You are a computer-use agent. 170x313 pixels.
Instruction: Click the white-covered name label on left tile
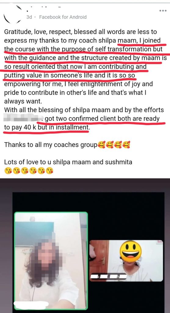(x=31, y=304)
